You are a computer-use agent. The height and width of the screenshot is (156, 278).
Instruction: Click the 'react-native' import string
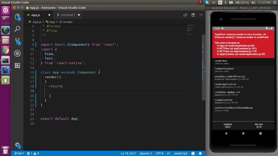pyautogui.click(x=69, y=63)
